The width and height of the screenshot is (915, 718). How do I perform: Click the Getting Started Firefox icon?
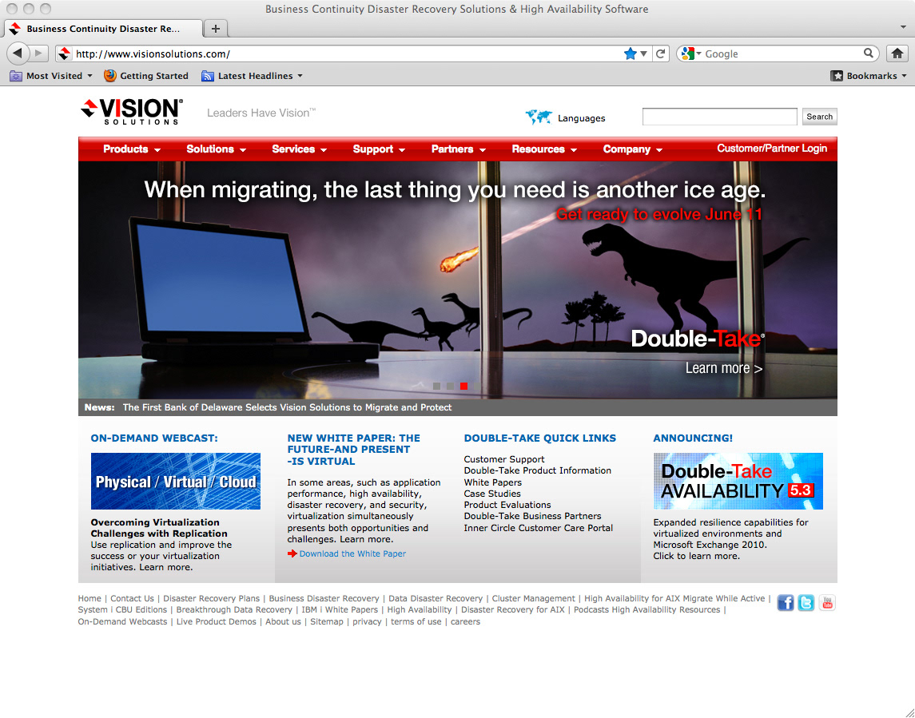coord(109,76)
